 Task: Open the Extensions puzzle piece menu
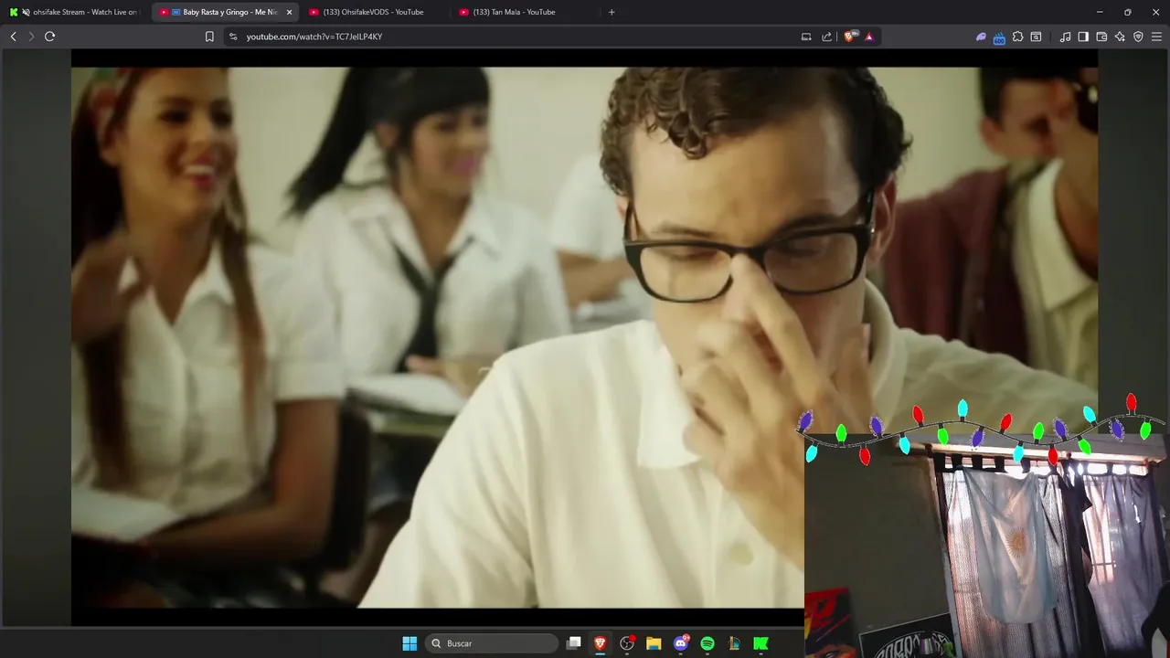click(x=1017, y=37)
